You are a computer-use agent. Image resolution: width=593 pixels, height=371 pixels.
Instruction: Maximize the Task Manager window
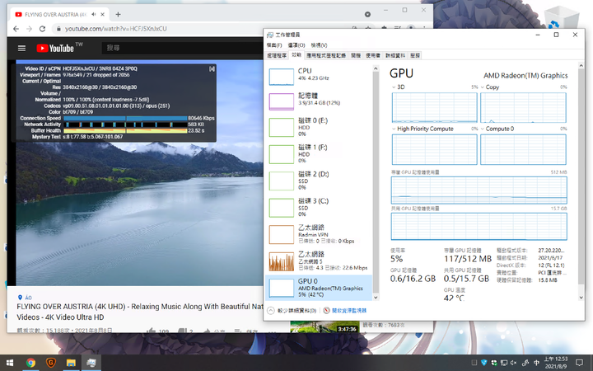click(556, 35)
